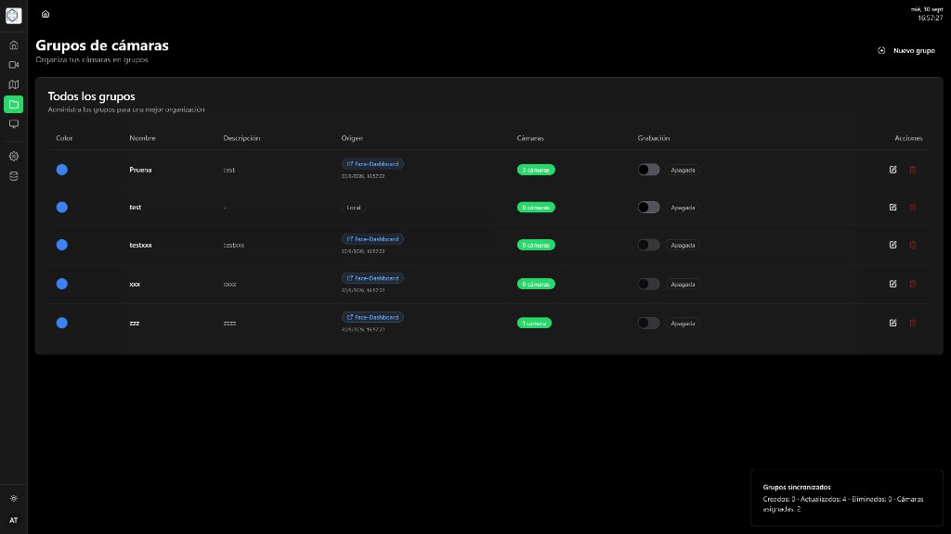Toggle the theme sun icon in the sidebar

pos(13,498)
